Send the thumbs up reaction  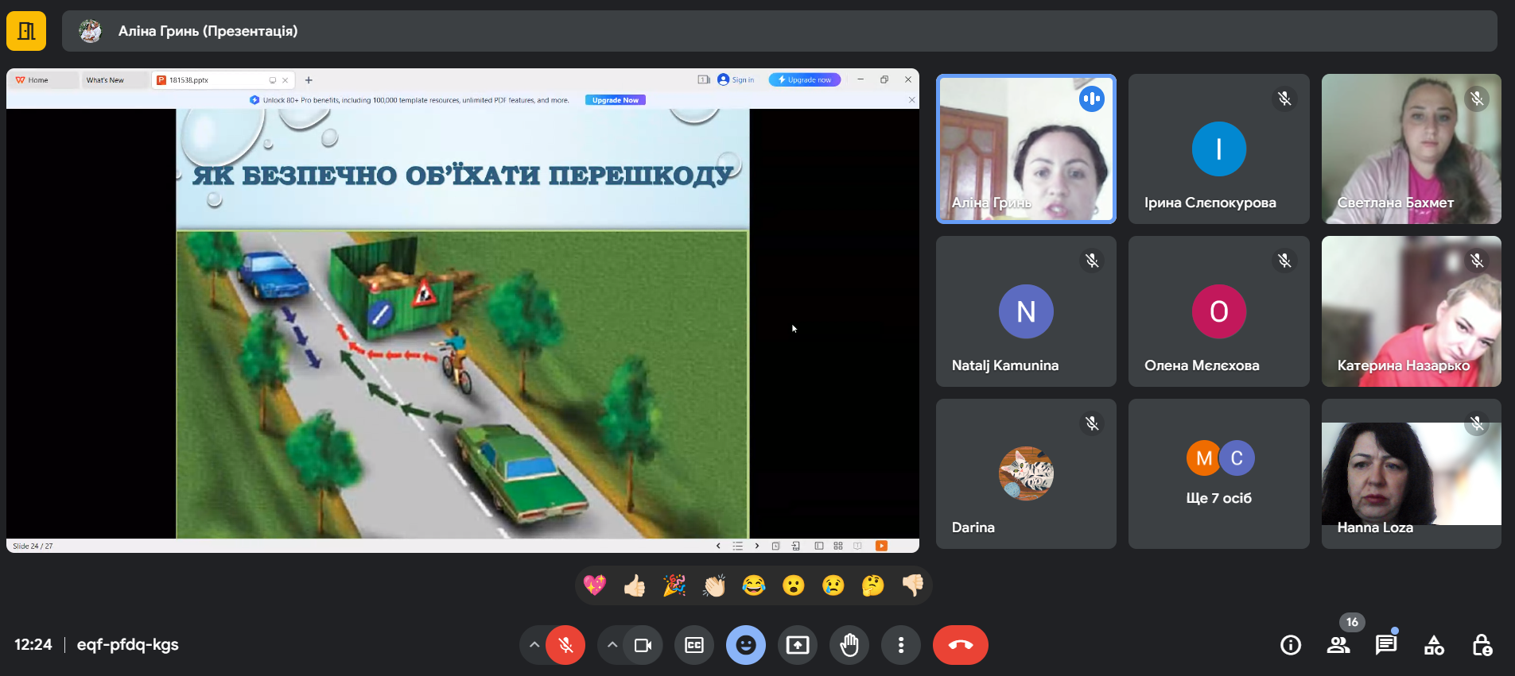point(635,586)
